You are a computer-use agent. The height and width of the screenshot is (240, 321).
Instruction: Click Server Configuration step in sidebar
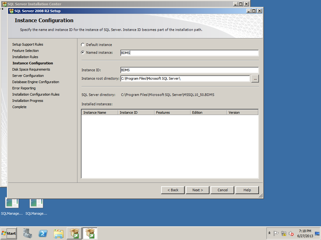(28, 76)
